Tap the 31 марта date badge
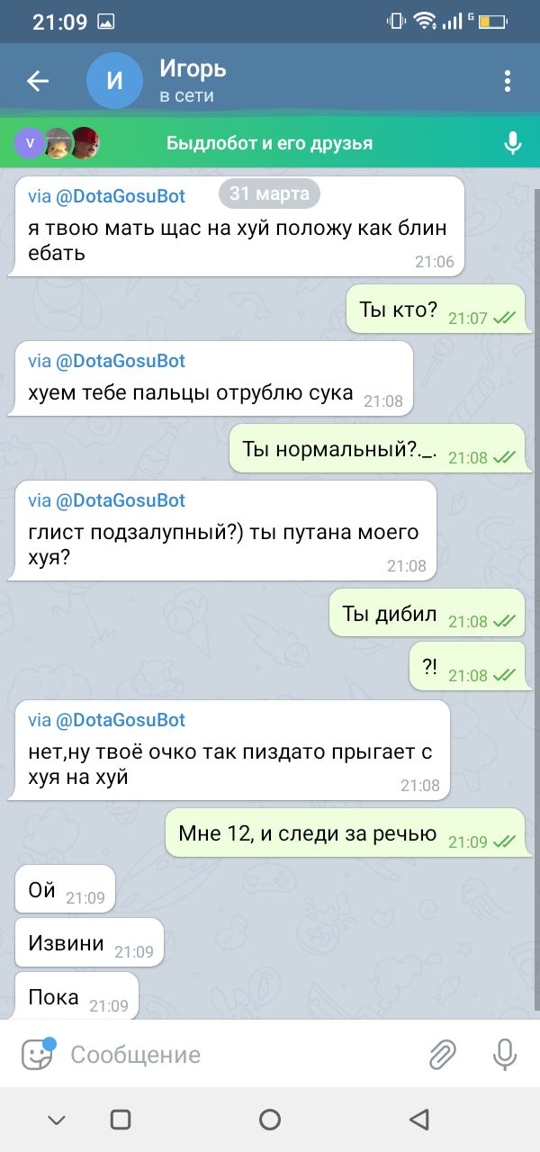The image size is (540, 1152). coord(269,193)
